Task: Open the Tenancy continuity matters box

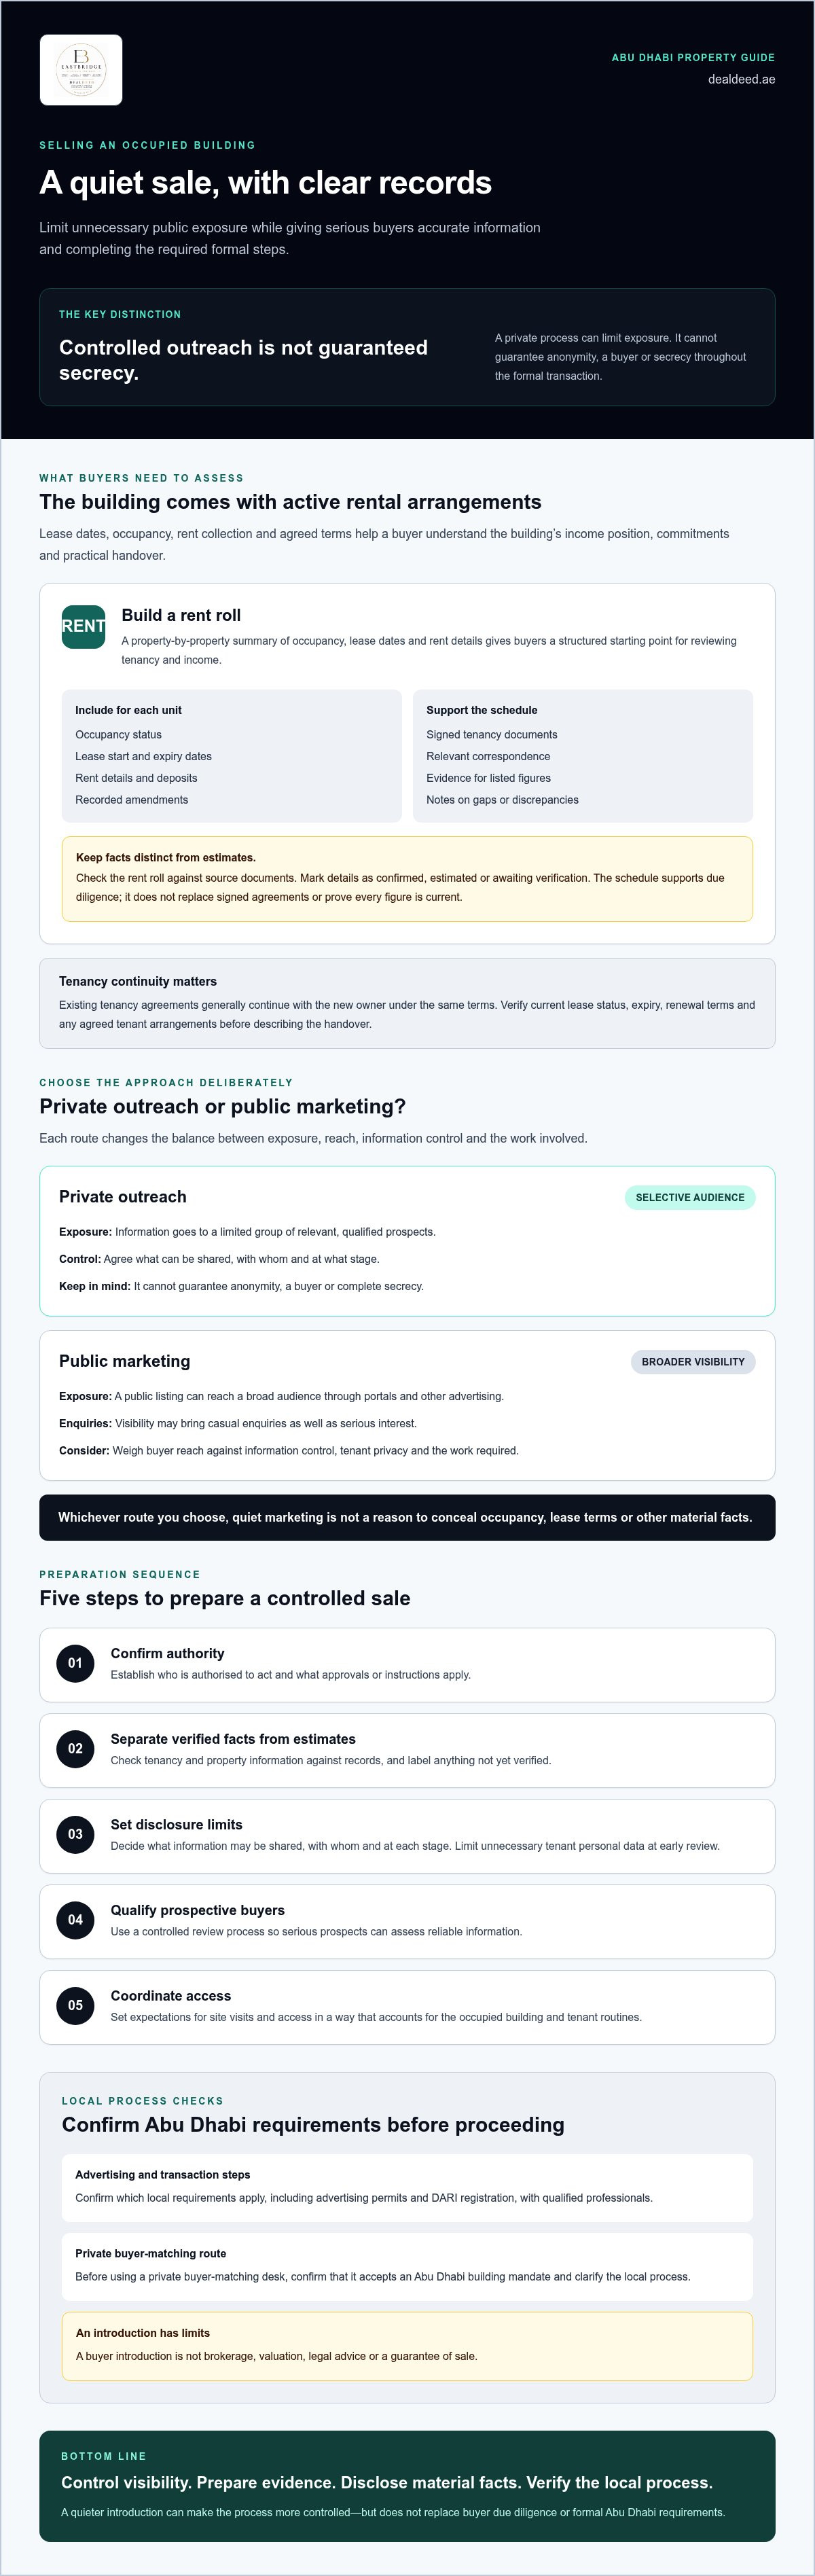Action: [407, 1003]
